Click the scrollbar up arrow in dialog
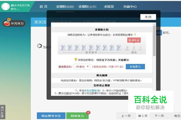Viewport: 181px width, 120px height. click(154, 24)
